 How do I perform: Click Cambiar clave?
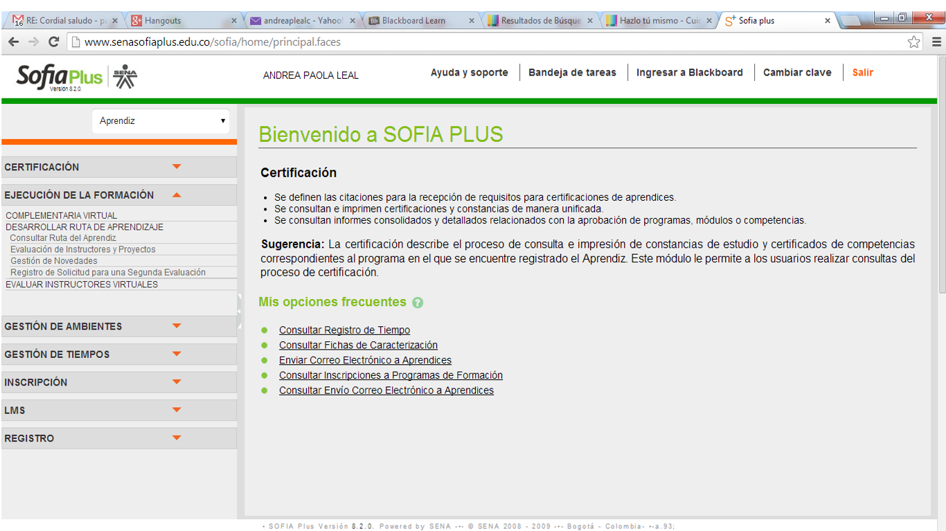pyautogui.click(x=797, y=73)
